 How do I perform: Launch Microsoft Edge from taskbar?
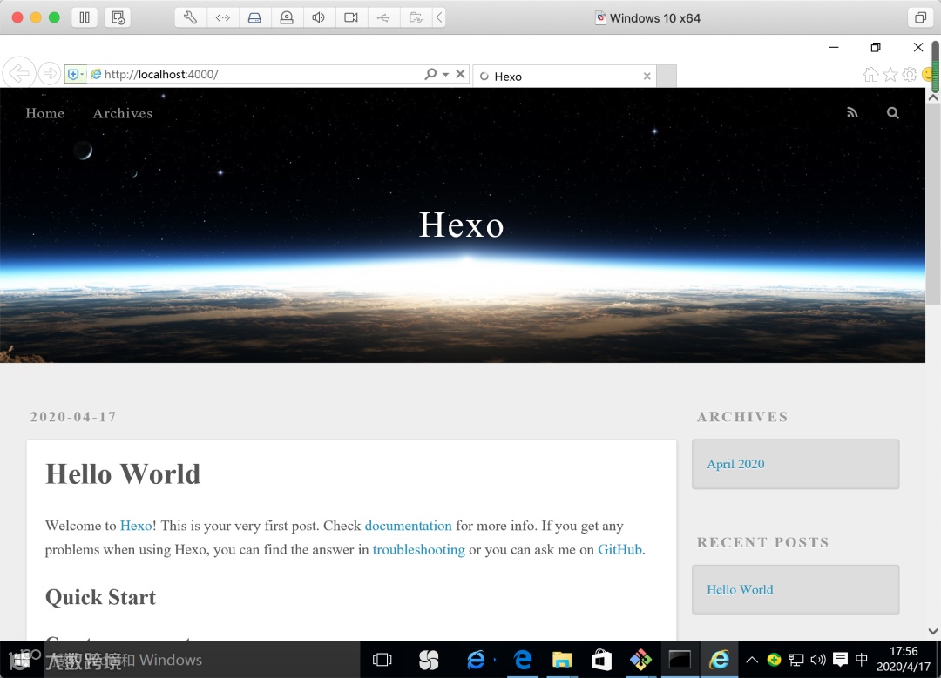tap(523, 660)
